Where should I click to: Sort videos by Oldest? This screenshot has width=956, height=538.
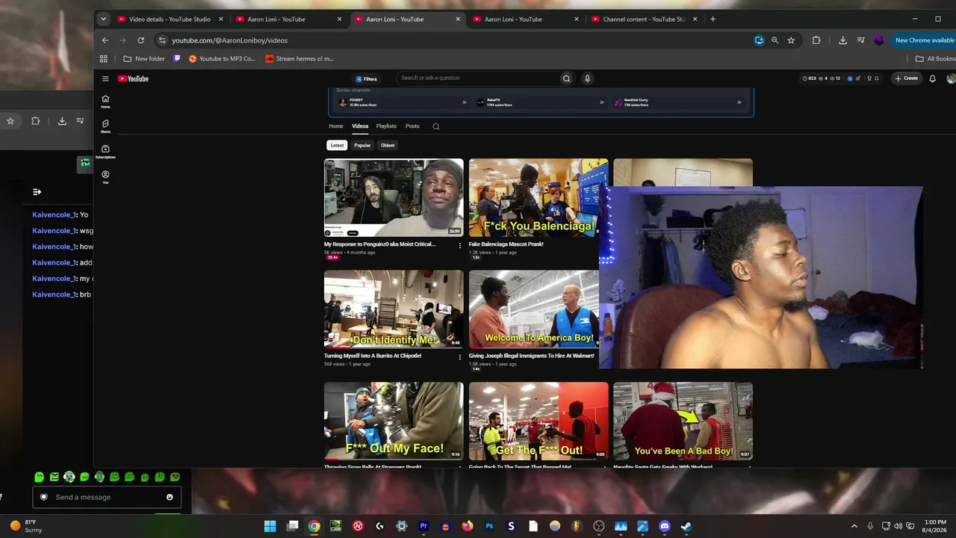(x=388, y=145)
